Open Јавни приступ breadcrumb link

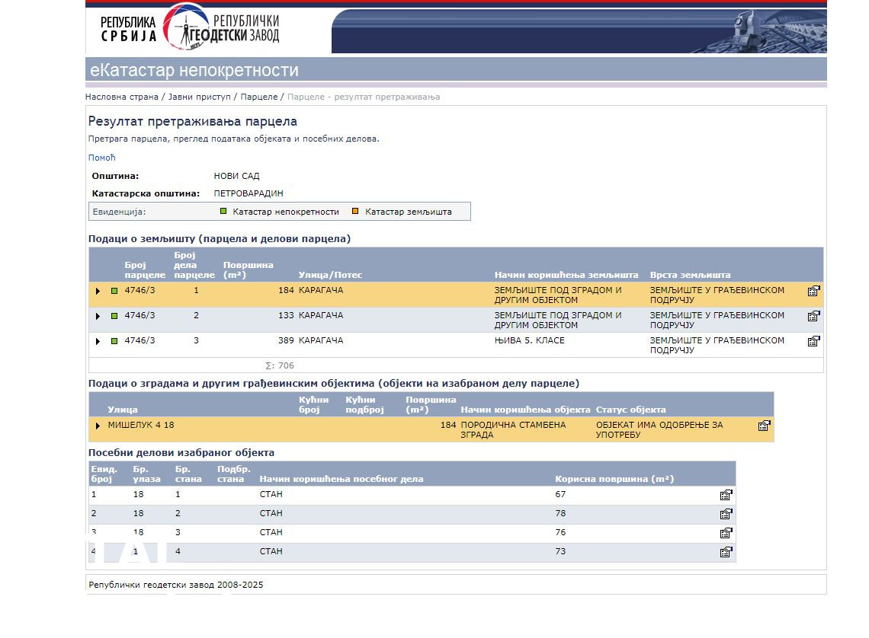pos(201,97)
